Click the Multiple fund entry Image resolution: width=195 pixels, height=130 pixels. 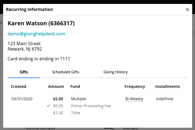tap(79, 99)
